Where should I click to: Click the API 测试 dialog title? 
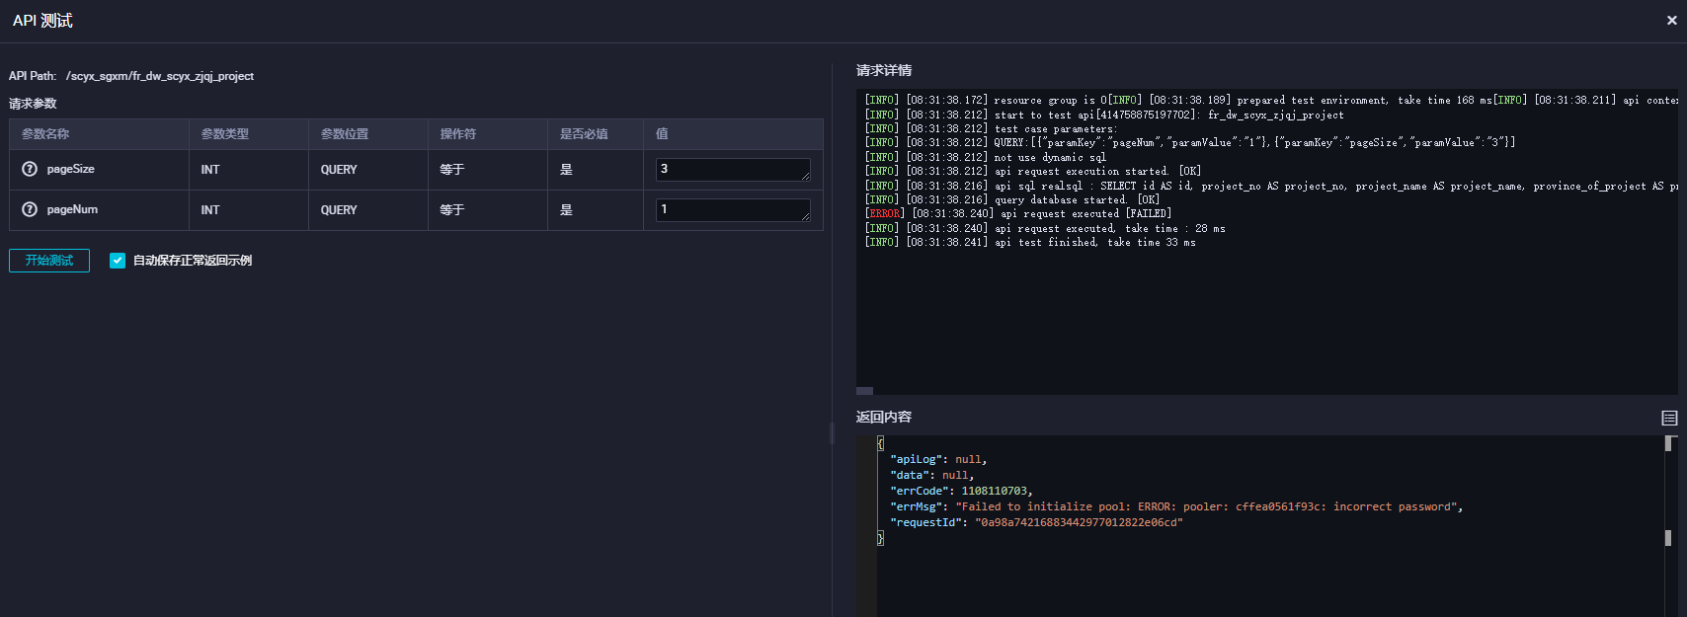pos(42,21)
